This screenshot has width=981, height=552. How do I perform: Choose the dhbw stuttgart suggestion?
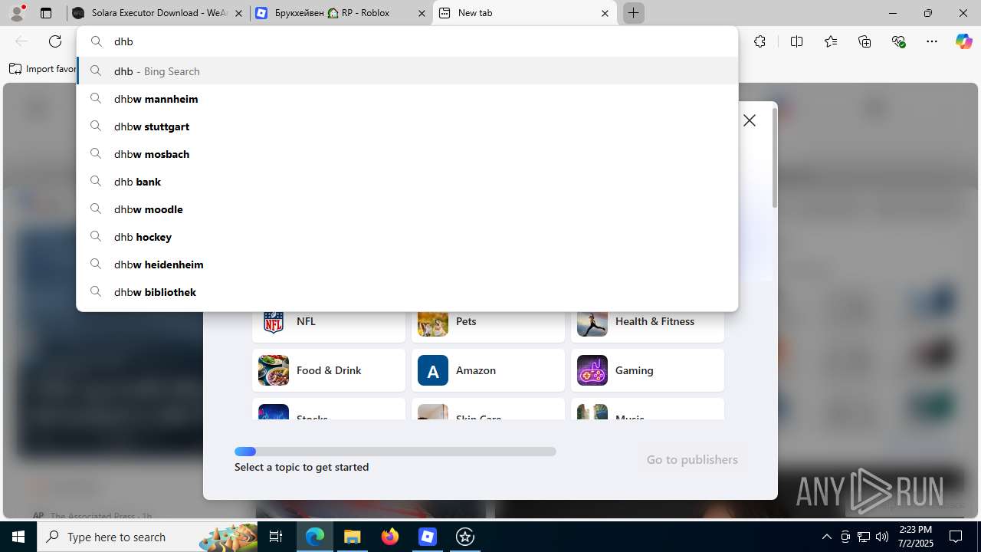407,127
